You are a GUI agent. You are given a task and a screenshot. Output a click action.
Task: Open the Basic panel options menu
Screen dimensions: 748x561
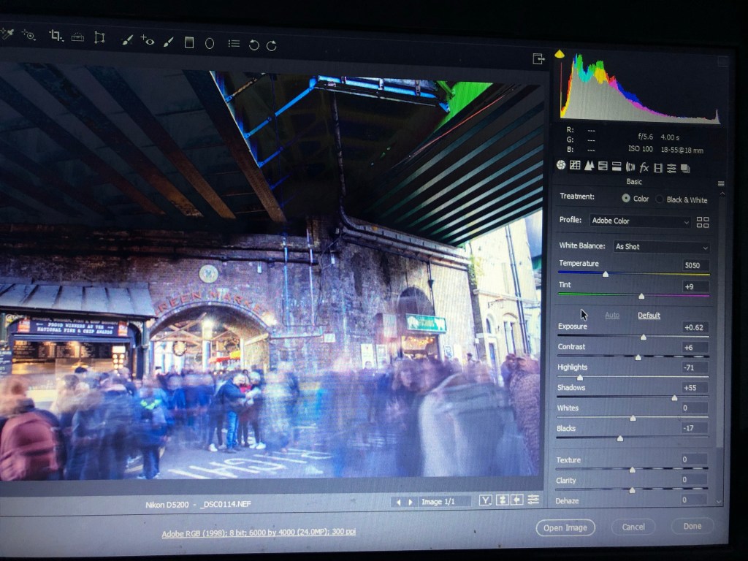pyautogui.click(x=721, y=183)
